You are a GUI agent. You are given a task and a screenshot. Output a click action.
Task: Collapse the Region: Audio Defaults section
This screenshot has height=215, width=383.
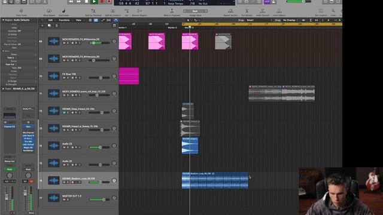pos(3,20)
